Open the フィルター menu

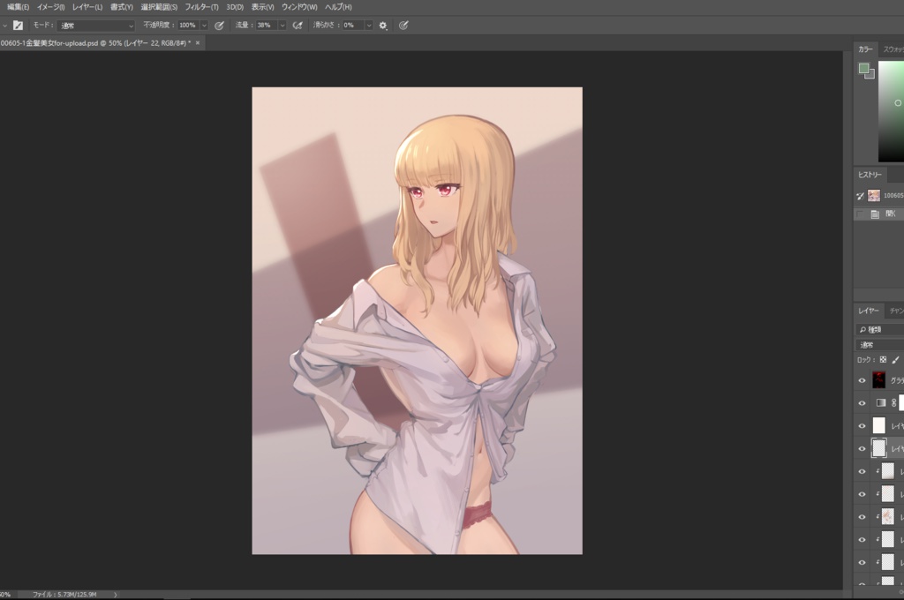tap(201, 6)
